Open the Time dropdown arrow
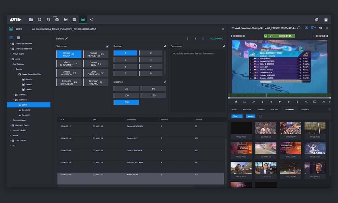 (241, 116)
